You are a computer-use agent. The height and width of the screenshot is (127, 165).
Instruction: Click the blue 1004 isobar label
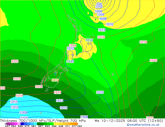pos(98,11)
